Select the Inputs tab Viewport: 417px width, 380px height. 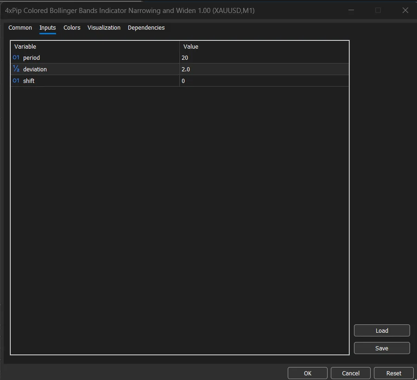pyautogui.click(x=47, y=28)
